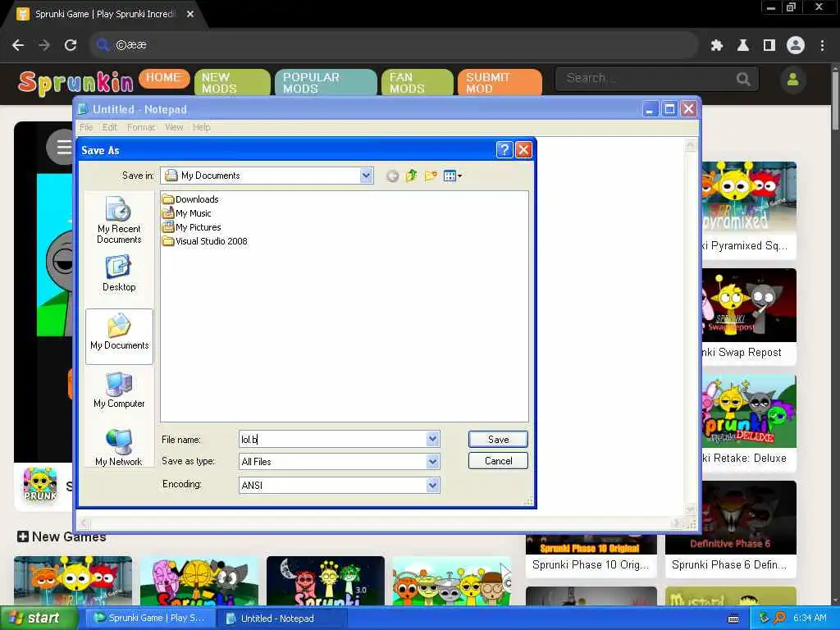Open My Network in the places bar
Viewport: 840px width, 630px height.
pyautogui.click(x=119, y=448)
